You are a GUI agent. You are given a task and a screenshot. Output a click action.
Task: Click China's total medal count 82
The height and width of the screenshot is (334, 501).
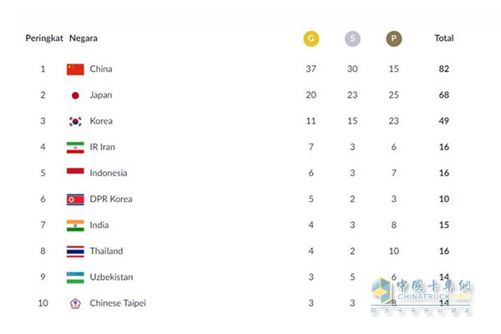tap(444, 69)
